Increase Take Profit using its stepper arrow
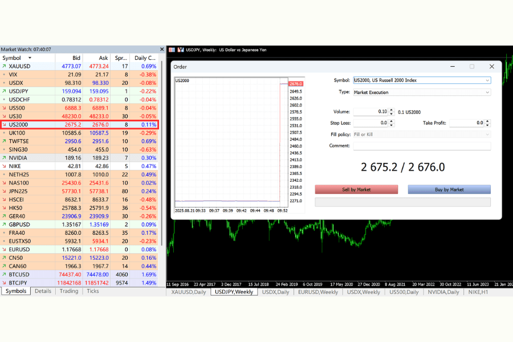This screenshot has height=342, width=513. (x=487, y=121)
